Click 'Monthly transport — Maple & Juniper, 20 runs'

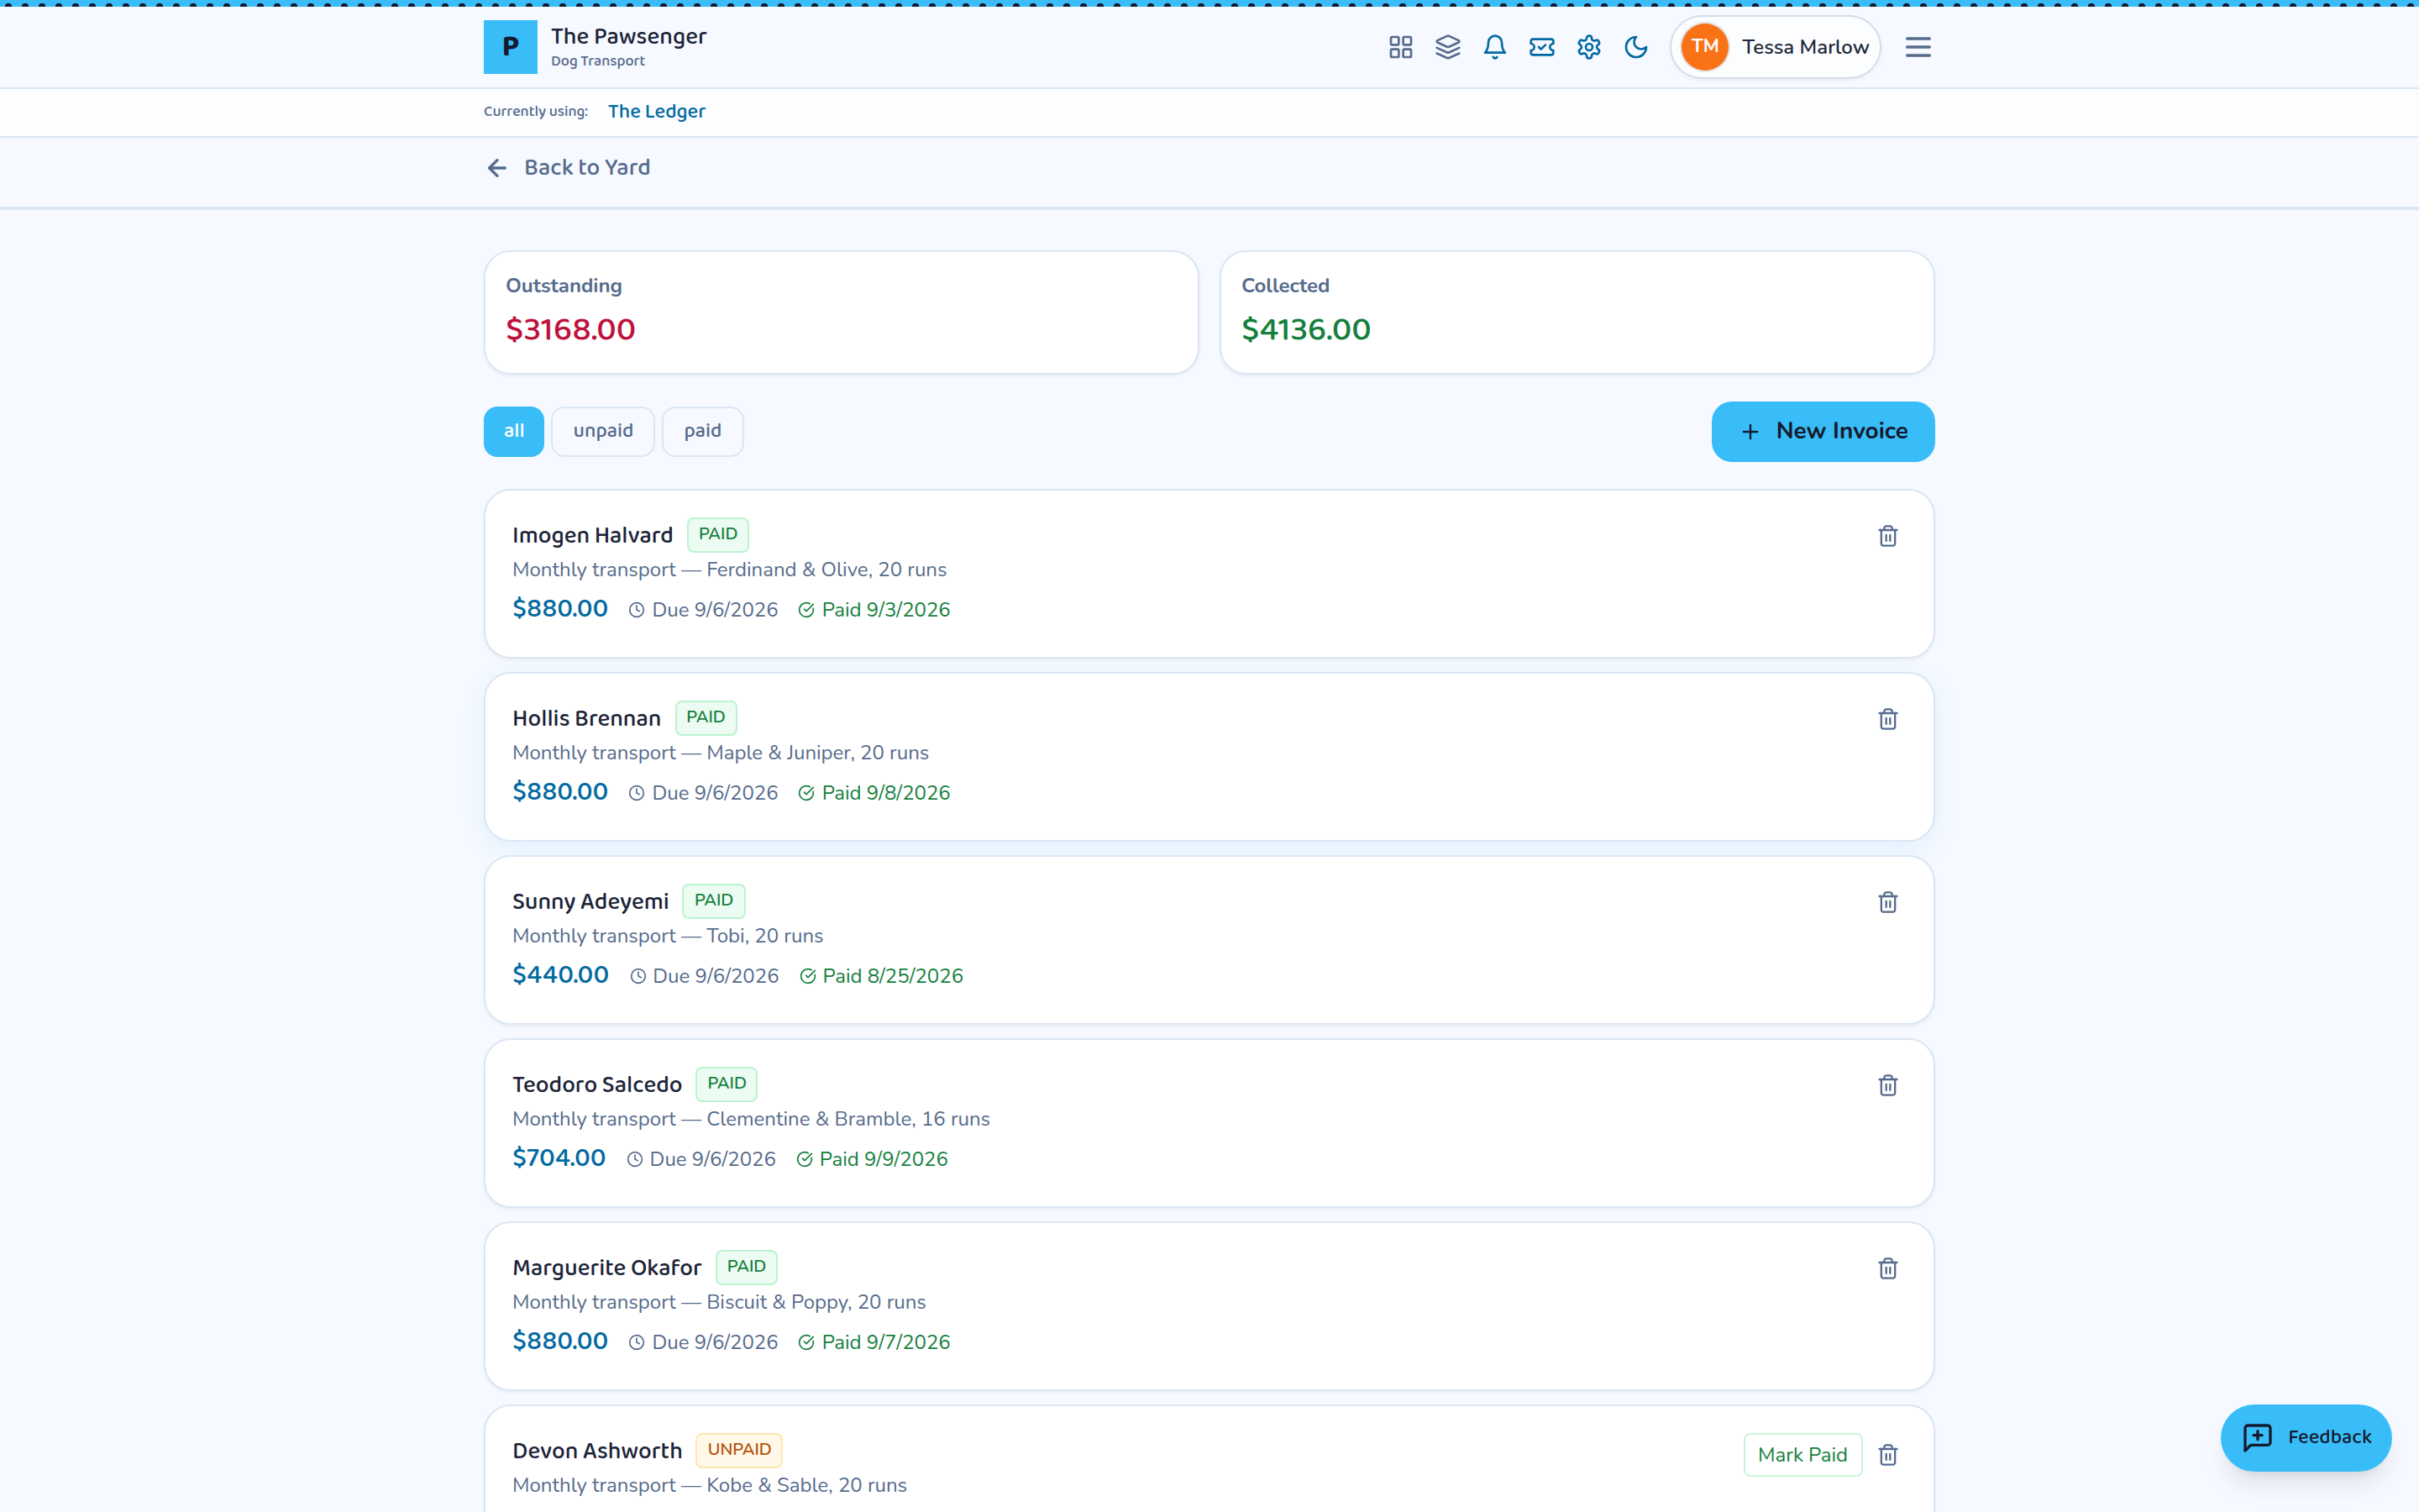click(x=721, y=753)
